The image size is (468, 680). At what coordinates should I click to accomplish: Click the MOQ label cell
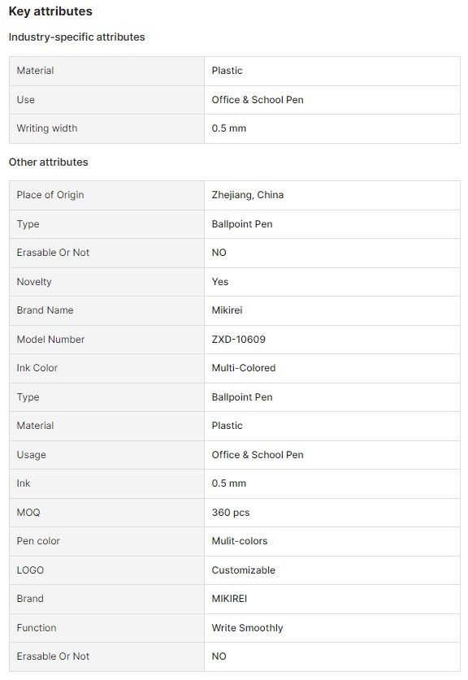click(x=106, y=513)
